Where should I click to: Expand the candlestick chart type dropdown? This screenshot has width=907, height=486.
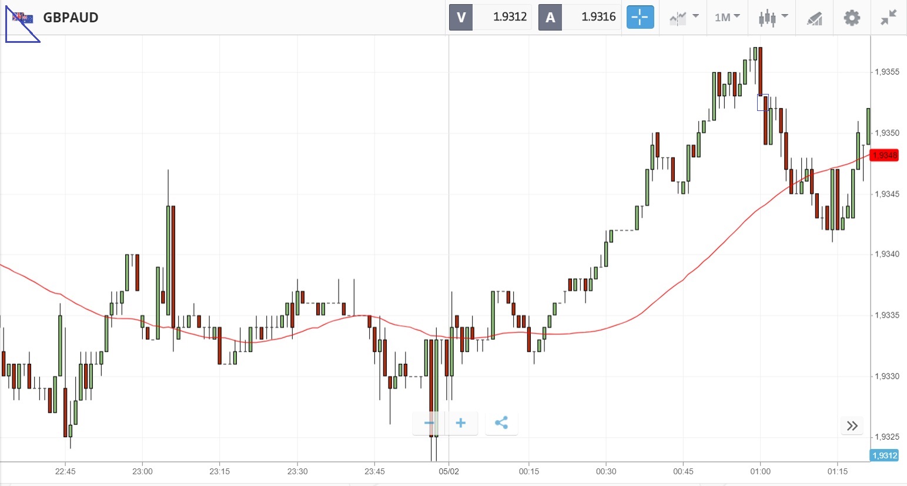[x=772, y=18]
